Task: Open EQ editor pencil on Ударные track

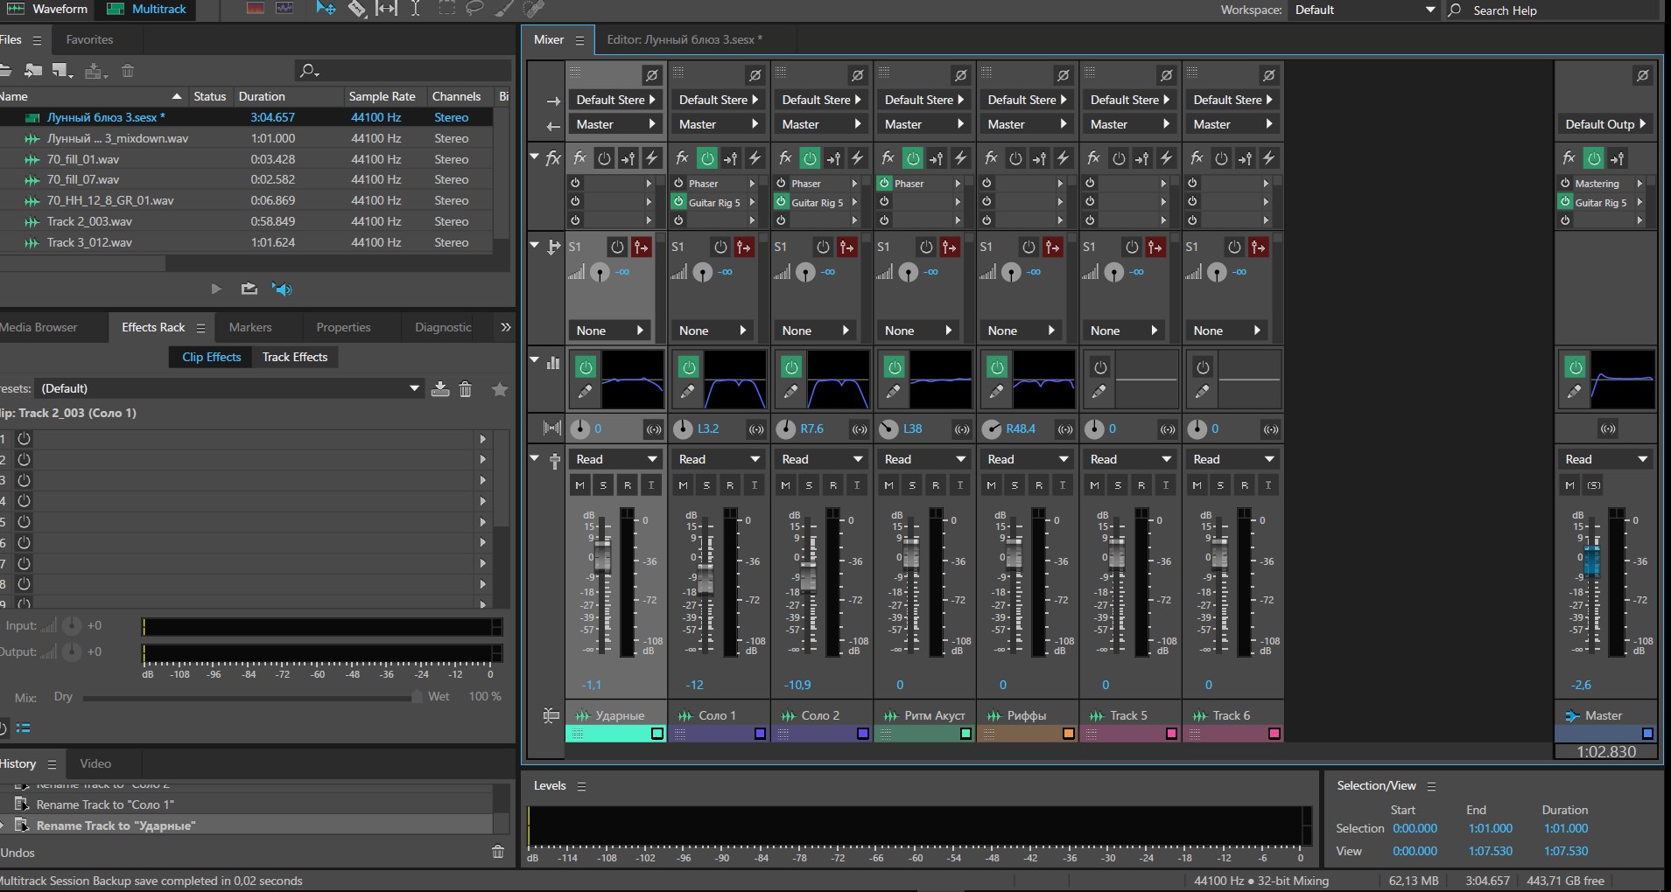Action: tap(585, 392)
